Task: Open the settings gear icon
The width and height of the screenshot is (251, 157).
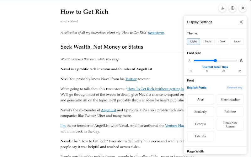Action: tap(232, 8)
